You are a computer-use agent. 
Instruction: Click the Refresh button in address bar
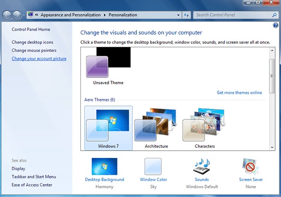point(186,15)
